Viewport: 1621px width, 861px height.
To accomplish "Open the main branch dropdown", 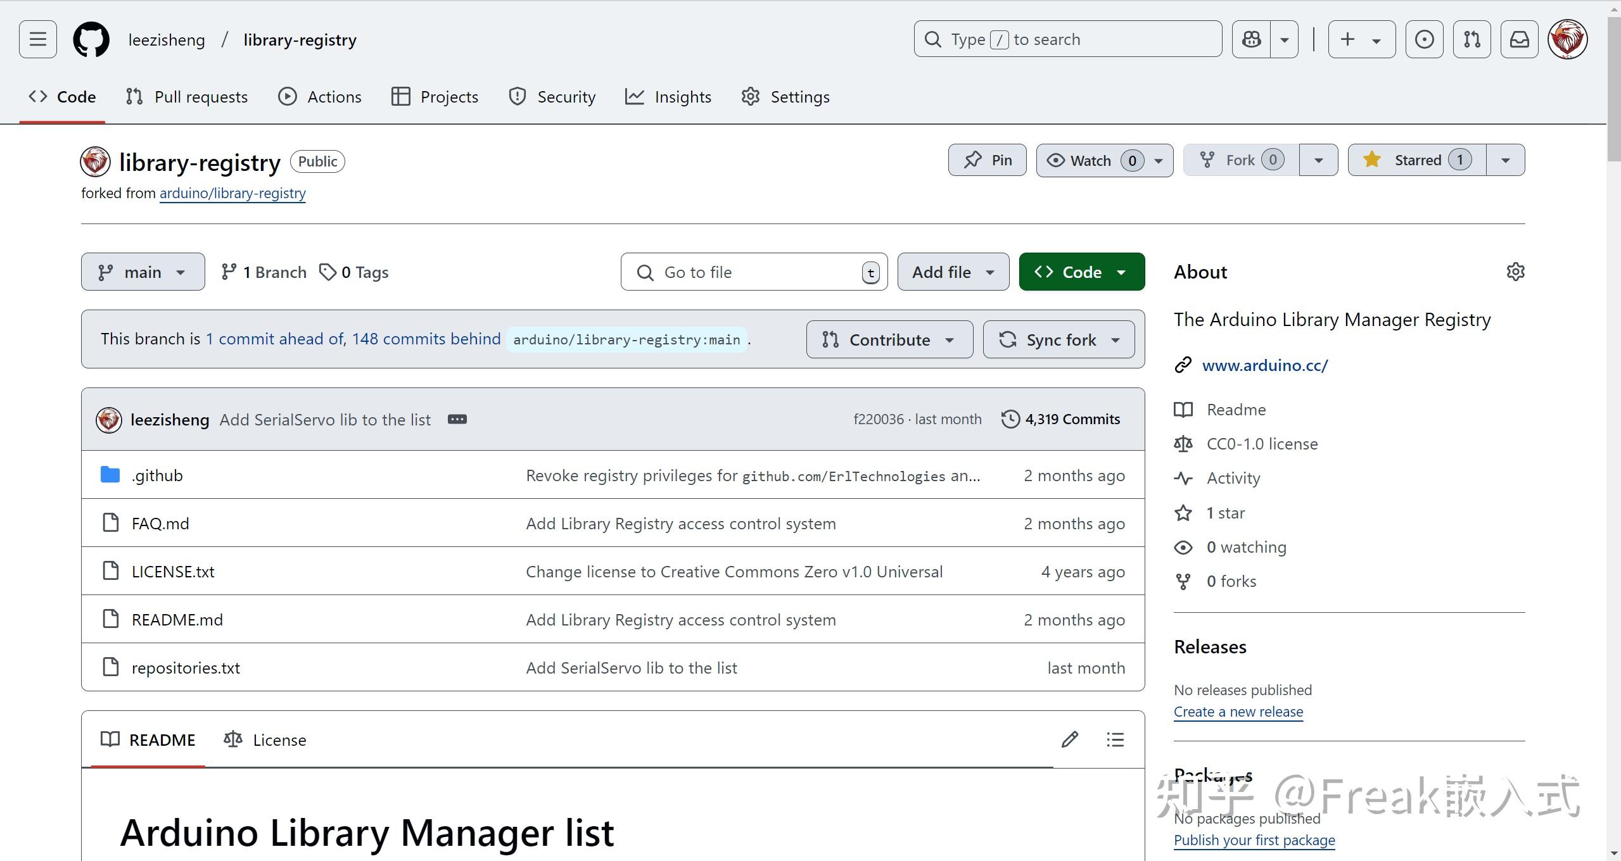I will (x=143, y=272).
